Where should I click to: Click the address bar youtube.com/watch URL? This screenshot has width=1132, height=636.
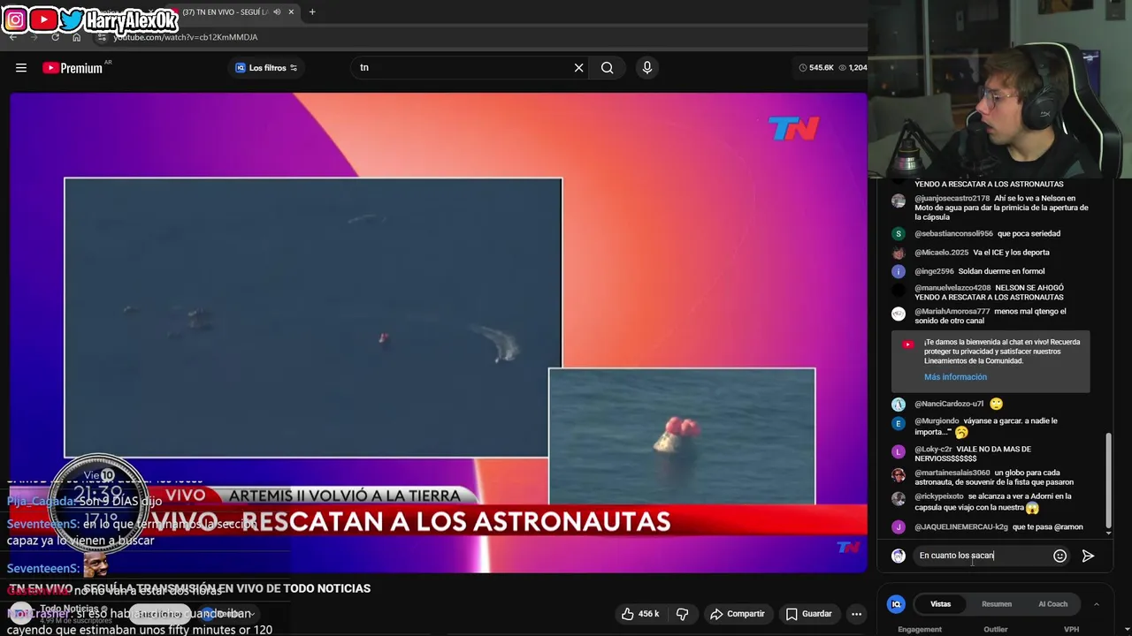(x=185, y=37)
